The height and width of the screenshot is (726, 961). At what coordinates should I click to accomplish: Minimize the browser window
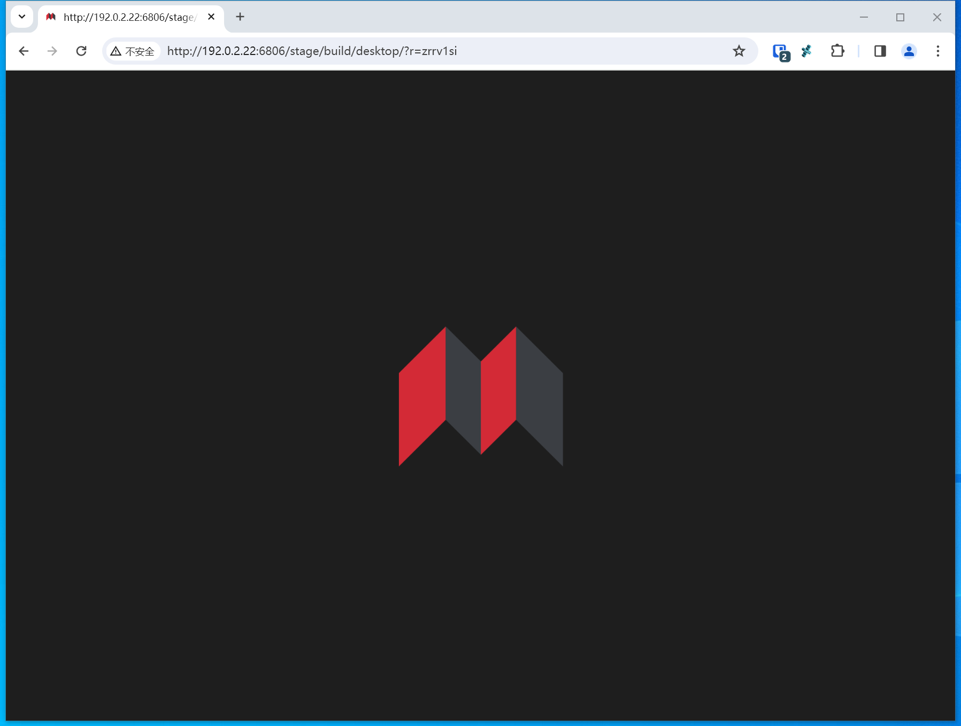[x=864, y=17]
